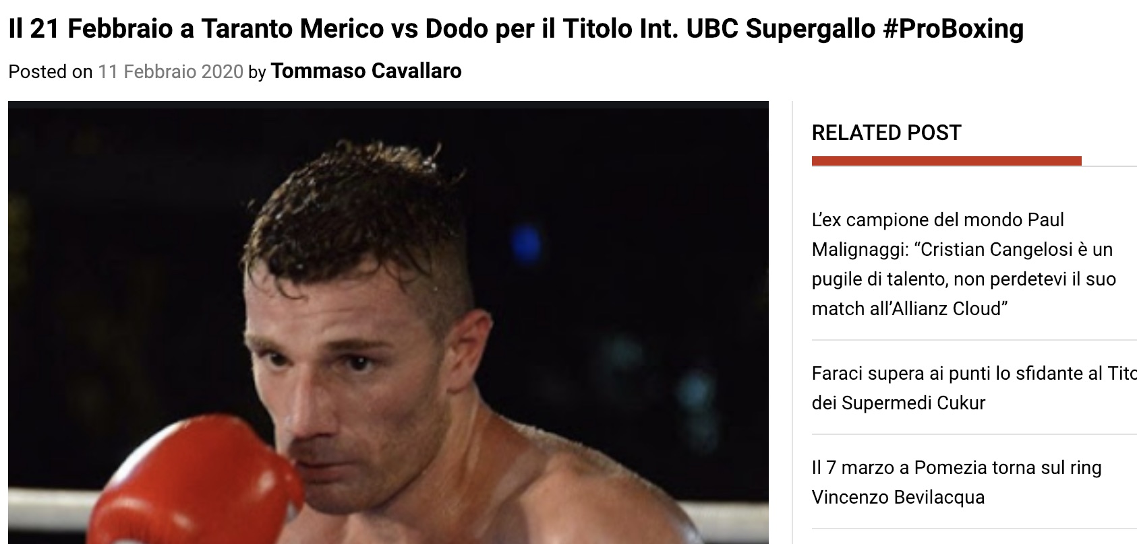
Task: Click the 'Posted on' label text
Action: click(51, 71)
